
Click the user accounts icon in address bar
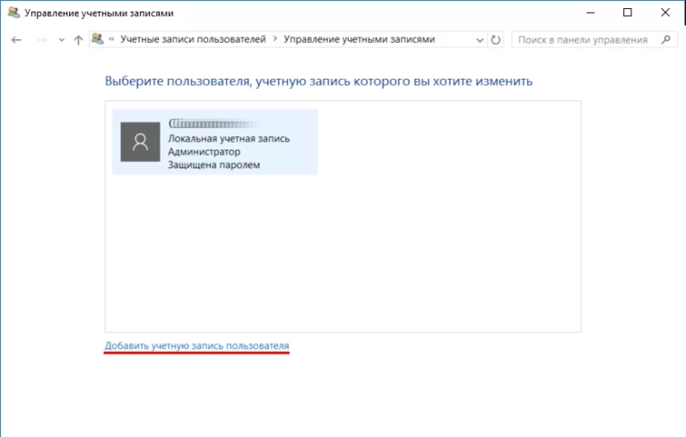pyautogui.click(x=97, y=39)
